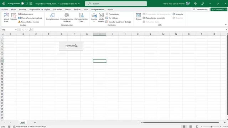The image size is (228, 128).
Task: Select row 15 header
Action: coord(2,79)
